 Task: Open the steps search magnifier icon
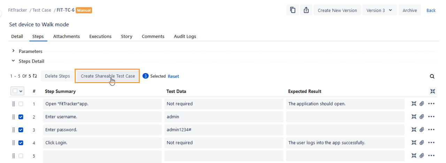click(x=432, y=76)
